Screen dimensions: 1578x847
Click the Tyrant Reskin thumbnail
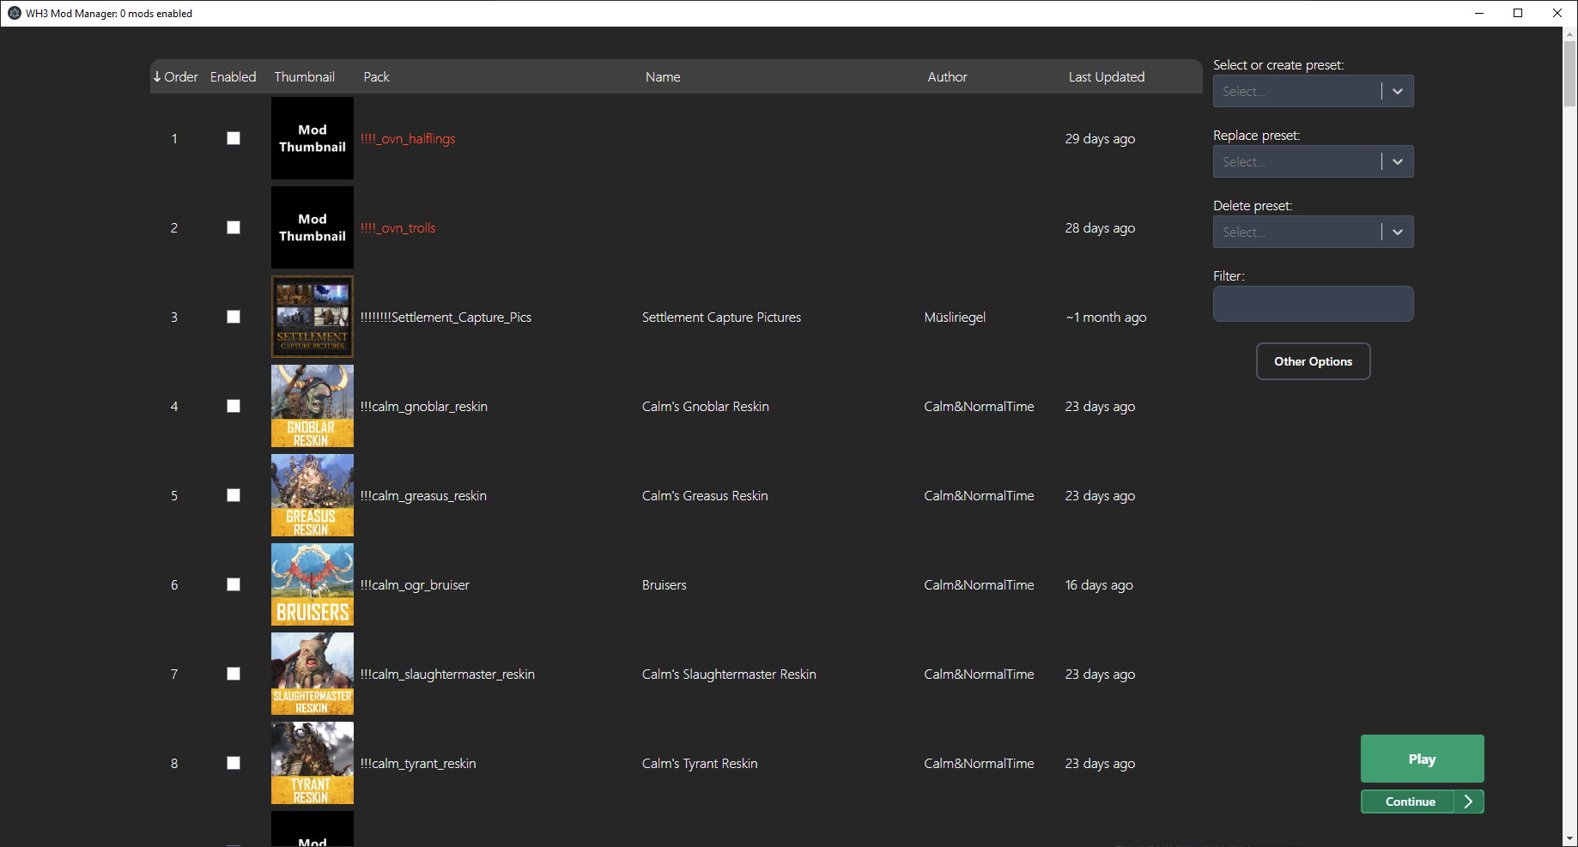pyautogui.click(x=313, y=763)
